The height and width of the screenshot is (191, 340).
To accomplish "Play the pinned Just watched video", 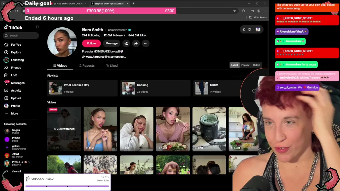I will pyautogui.click(x=64, y=129).
